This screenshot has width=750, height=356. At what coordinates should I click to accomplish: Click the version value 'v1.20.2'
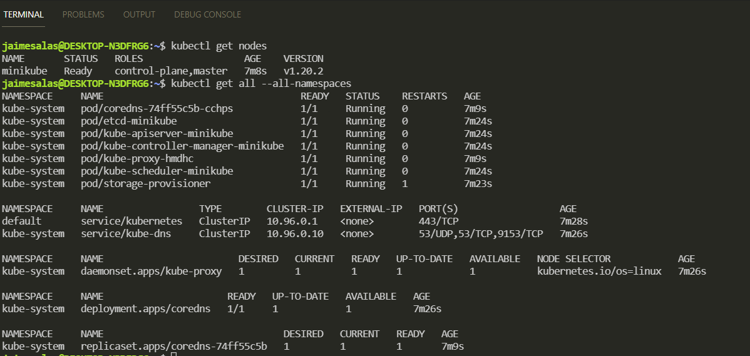coord(303,71)
